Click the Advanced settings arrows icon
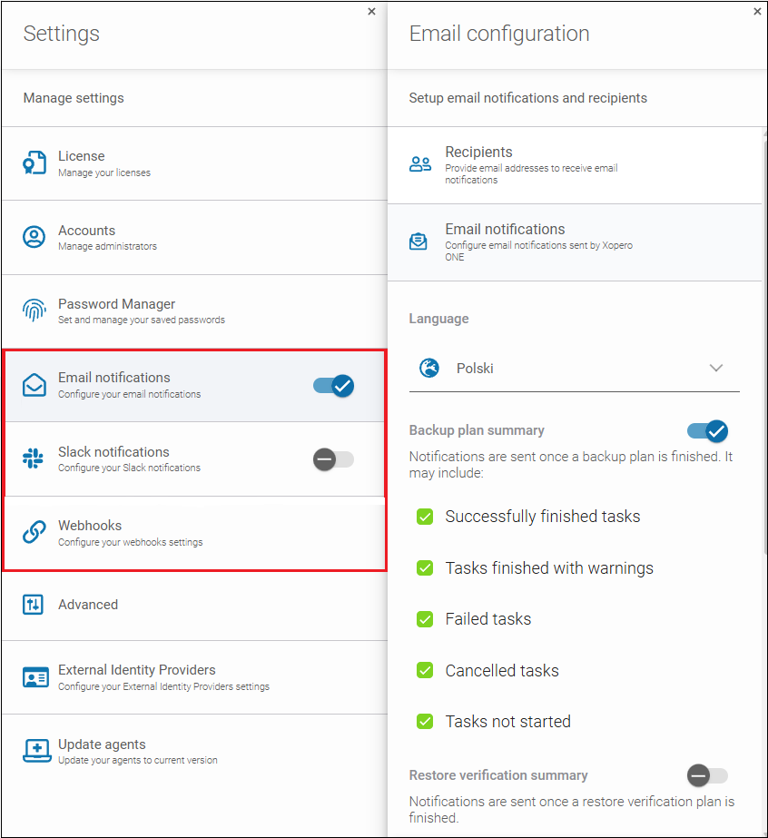Image resolution: width=768 pixels, height=838 pixels. (x=34, y=604)
